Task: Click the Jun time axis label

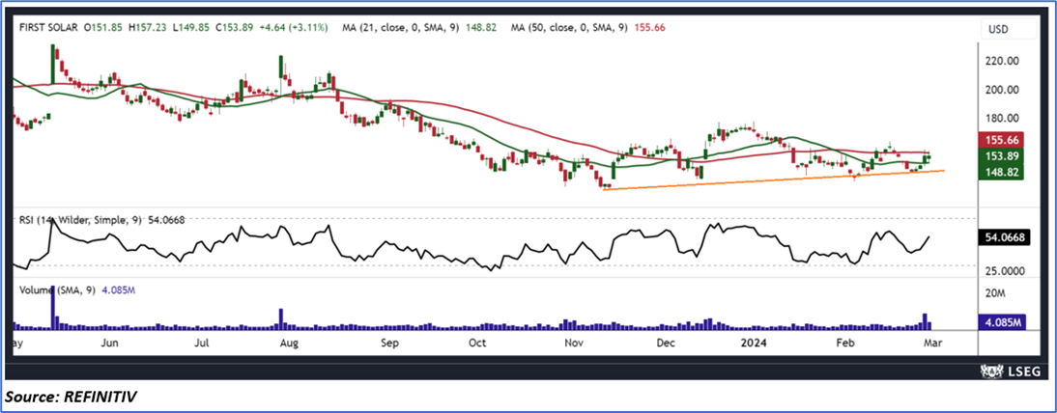Action: click(109, 343)
